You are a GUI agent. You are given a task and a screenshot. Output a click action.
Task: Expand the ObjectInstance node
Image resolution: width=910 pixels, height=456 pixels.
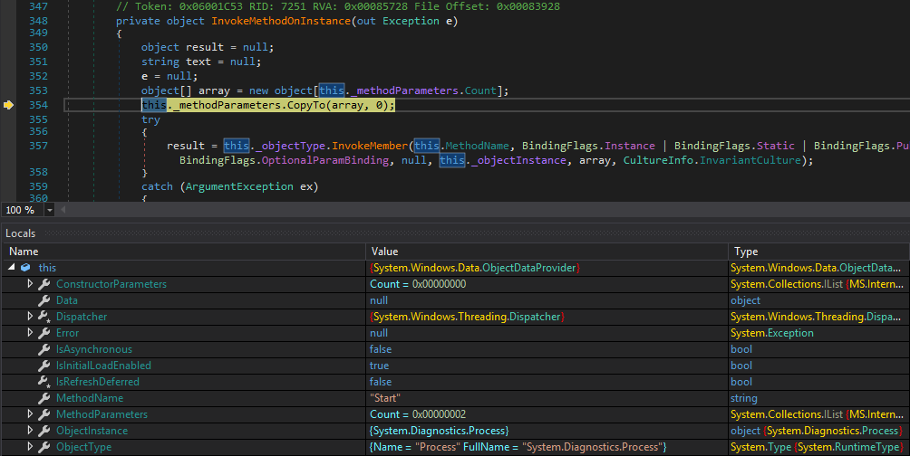pos(30,431)
